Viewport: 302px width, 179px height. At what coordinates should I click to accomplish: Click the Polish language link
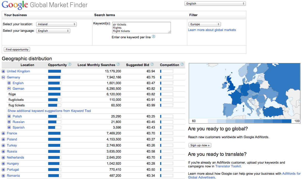click(x=17, y=116)
